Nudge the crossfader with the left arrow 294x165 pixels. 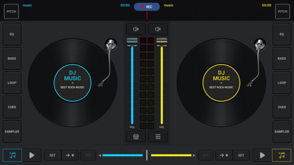(100, 155)
